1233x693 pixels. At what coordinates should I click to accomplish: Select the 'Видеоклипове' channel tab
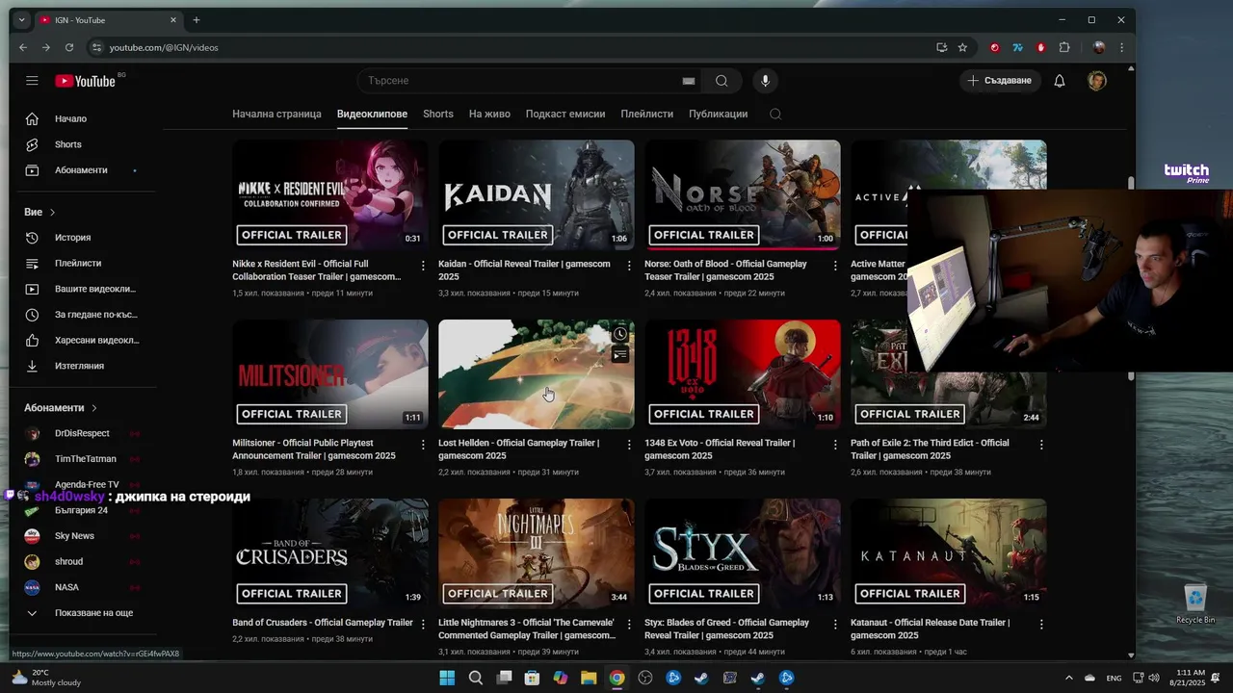(372, 114)
